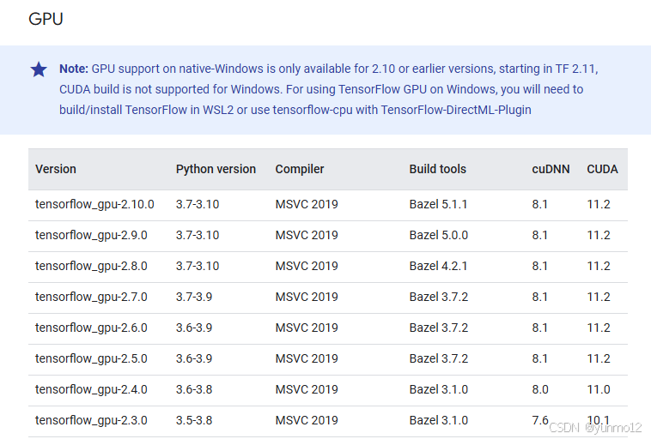Image resolution: width=651 pixels, height=439 pixels.
Task: Click Python 3.6-3.9 in the 2.6.0 row
Action: [x=194, y=328]
